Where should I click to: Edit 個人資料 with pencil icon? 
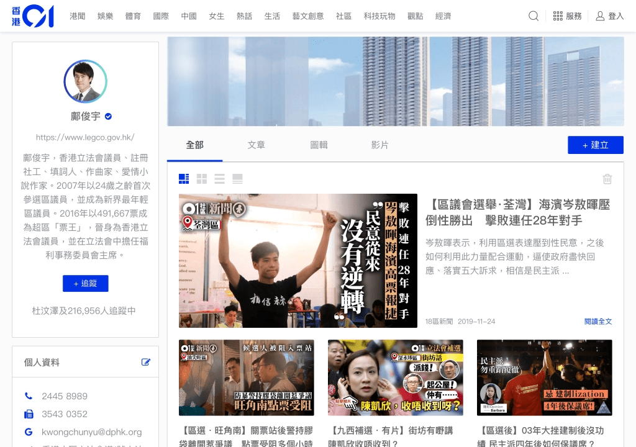pyautogui.click(x=145, y=362)
